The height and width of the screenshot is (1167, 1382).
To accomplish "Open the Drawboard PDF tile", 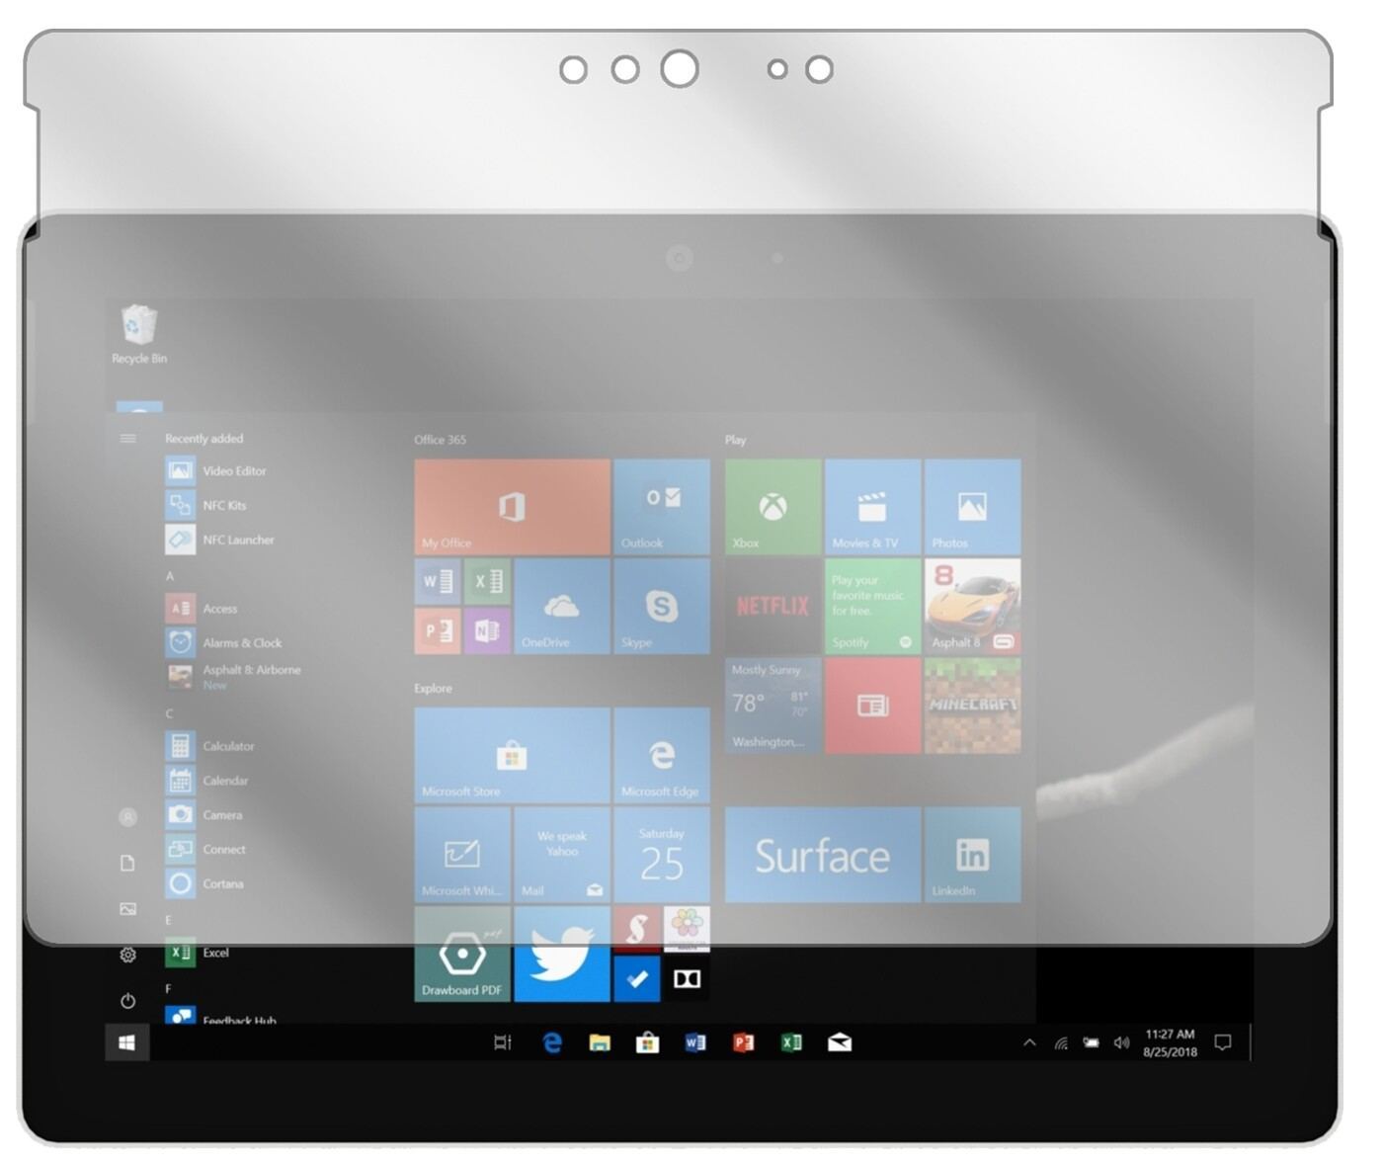I will click(x=462, y=954).
